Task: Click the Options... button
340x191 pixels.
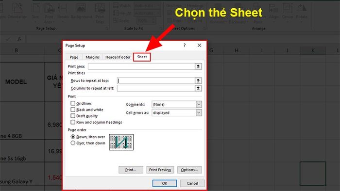Action: (x=189, y=170)
